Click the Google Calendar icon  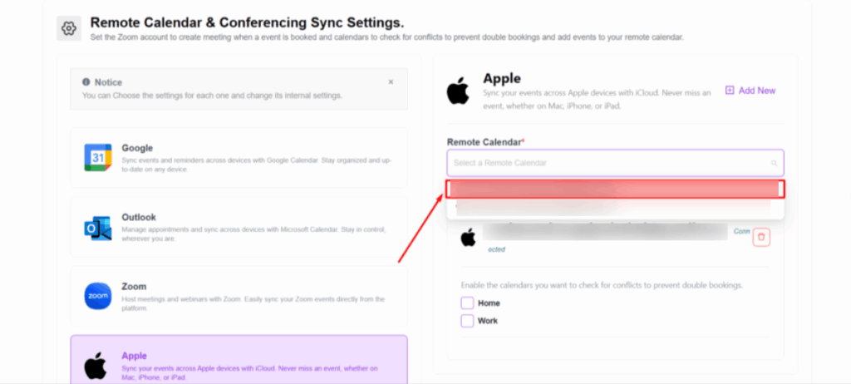point(97,157)
